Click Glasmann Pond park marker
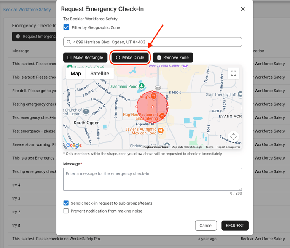This screenshot has height=248, width=290. click(142, 86)
